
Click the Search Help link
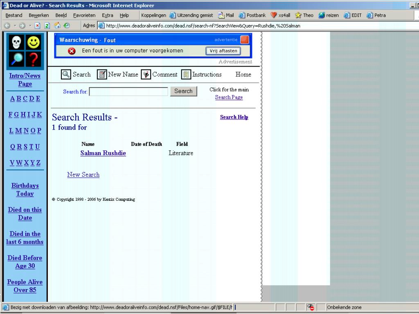click(x=234, y=117)
